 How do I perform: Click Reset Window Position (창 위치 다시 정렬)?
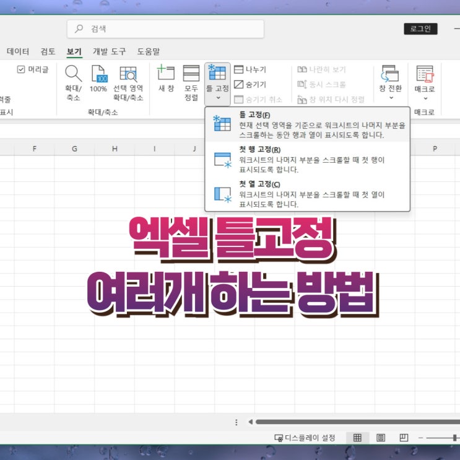click(x=331, y=100)
